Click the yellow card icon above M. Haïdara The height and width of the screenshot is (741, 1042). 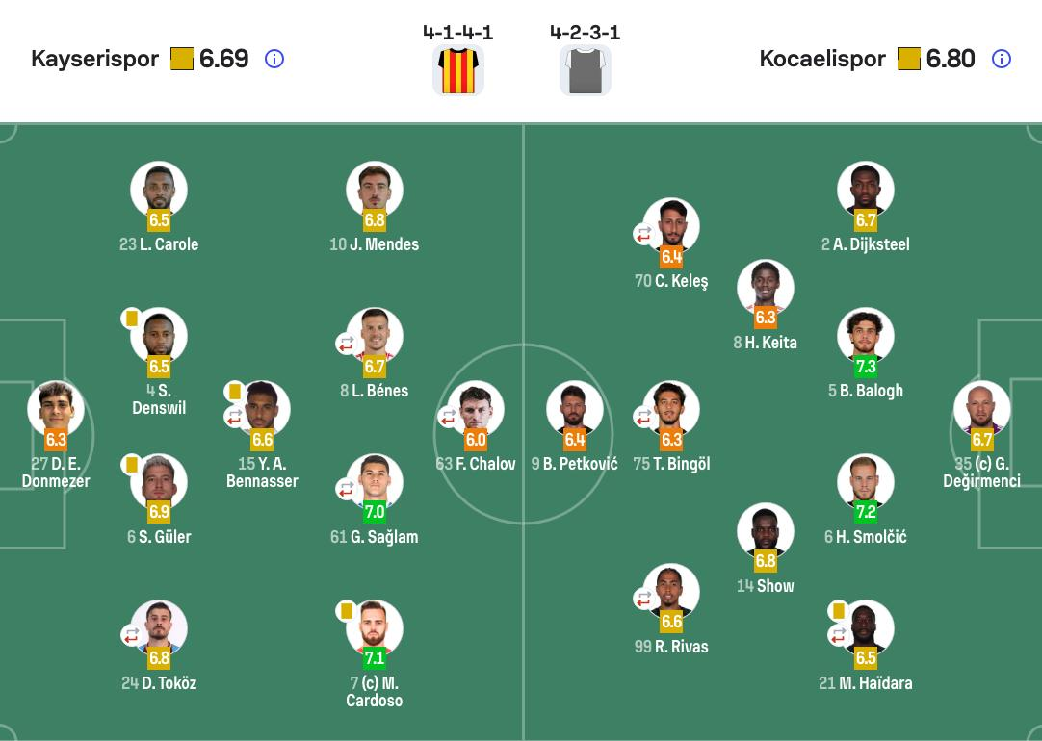coord(839,611)
